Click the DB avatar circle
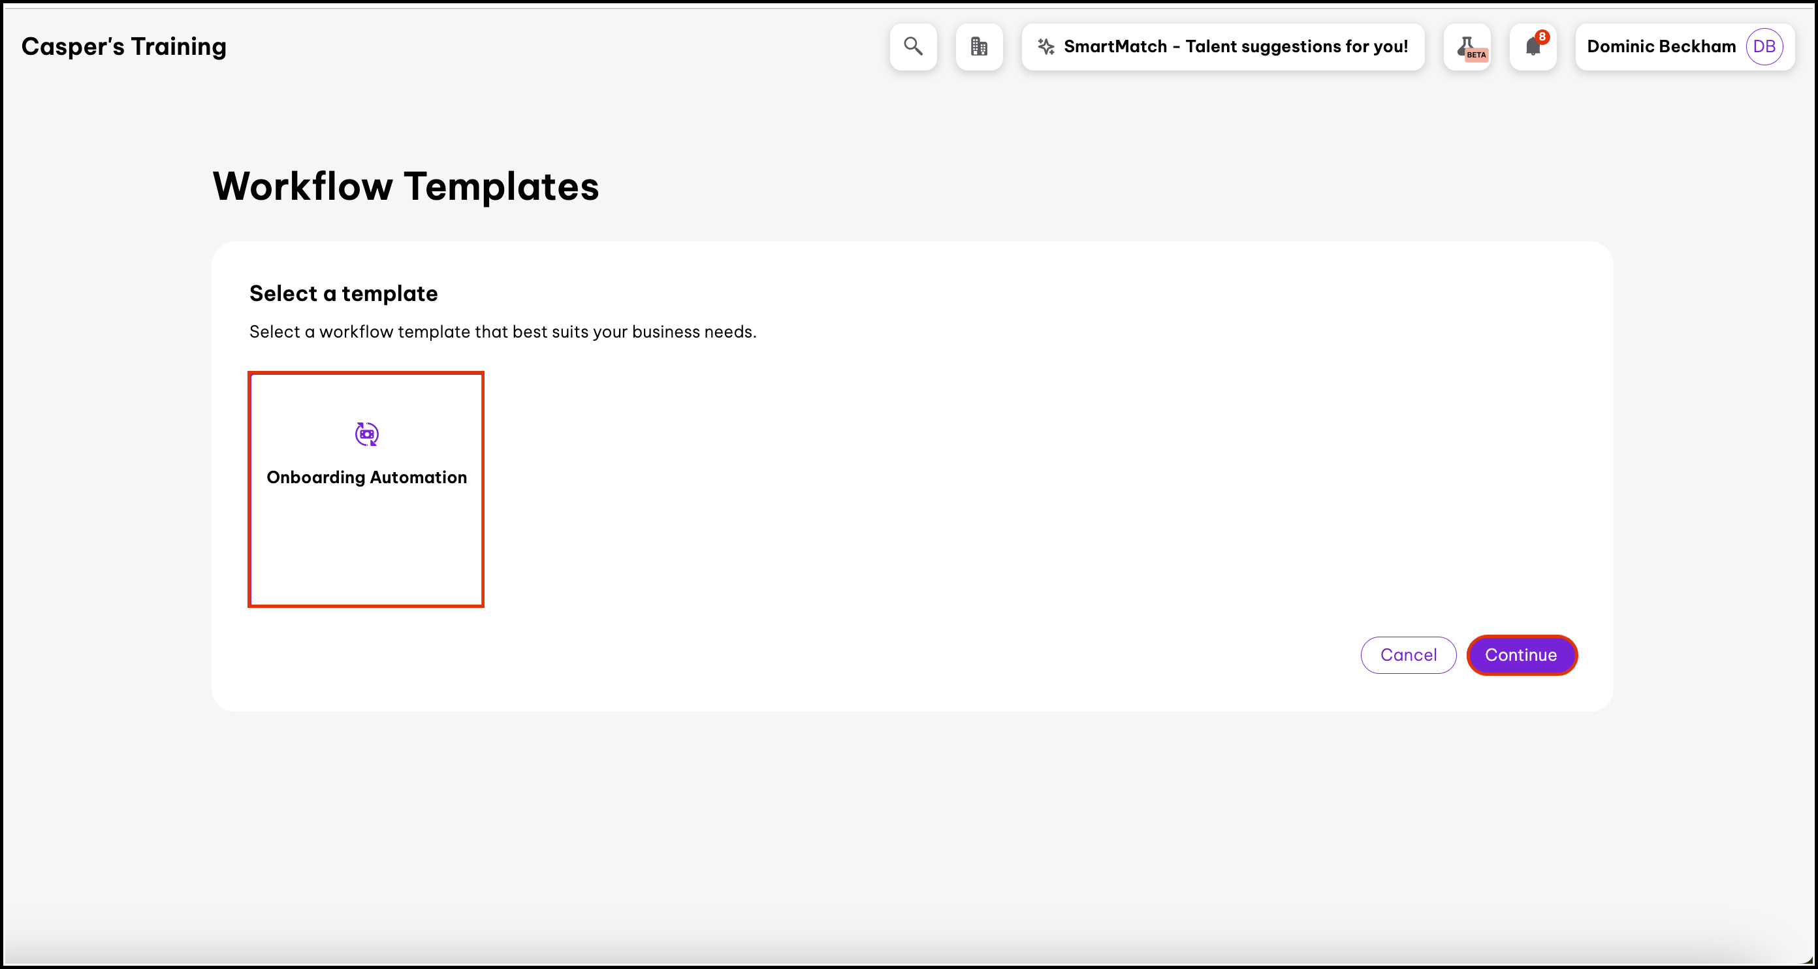Image resolution: width=1818 pixels, height=969 pixels. (x=1764, y=46)
